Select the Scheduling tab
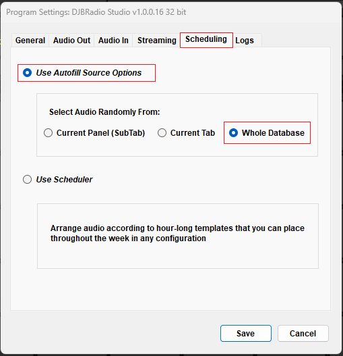The width and height of the screenshot is (343, 356). [206, 39]
